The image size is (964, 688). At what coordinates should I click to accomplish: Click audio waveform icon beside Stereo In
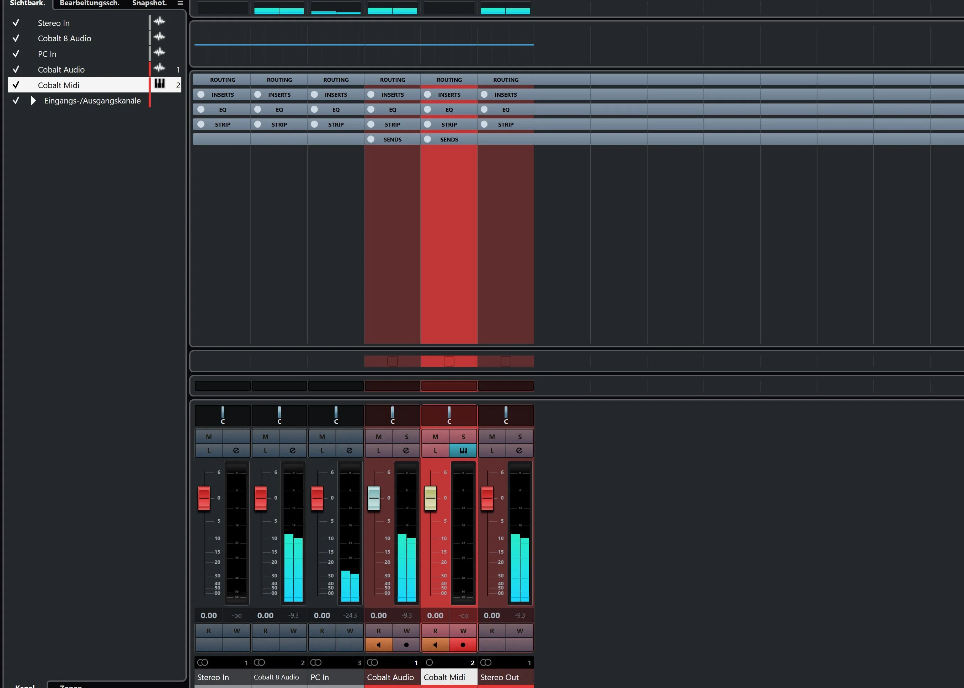tap(159, 21)
